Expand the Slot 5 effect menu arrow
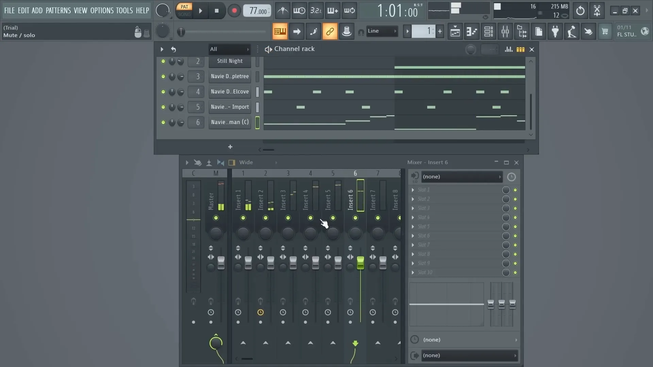Screen dimensions: 653x367 [x=413, y=227]
